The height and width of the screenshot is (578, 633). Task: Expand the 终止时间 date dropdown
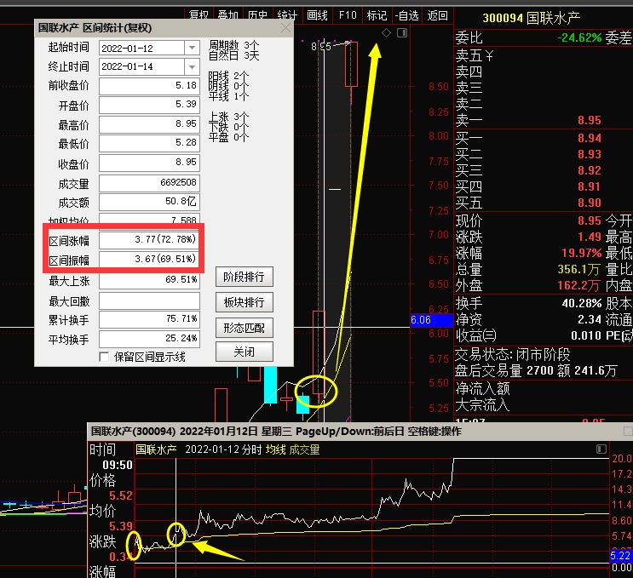[x=193, y=66]
